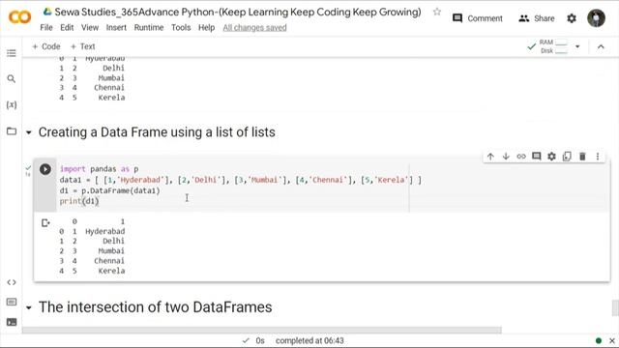Click into code line 'd1 = p.DataFrame(data1)'
The height and width of the screenshot is (348, 619).
tap(109, 190)
